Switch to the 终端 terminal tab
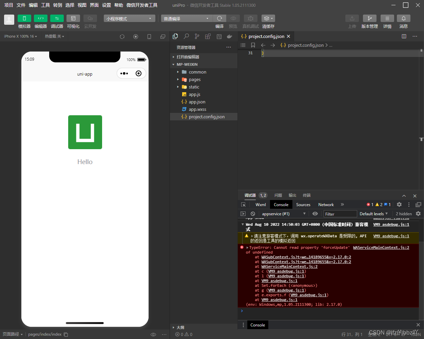 click(x=307, y=195)
